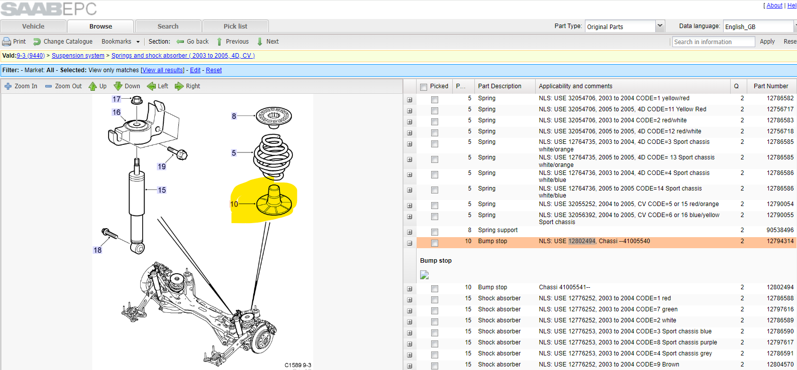Collapse the Bump stop 12794314 row

410,243
